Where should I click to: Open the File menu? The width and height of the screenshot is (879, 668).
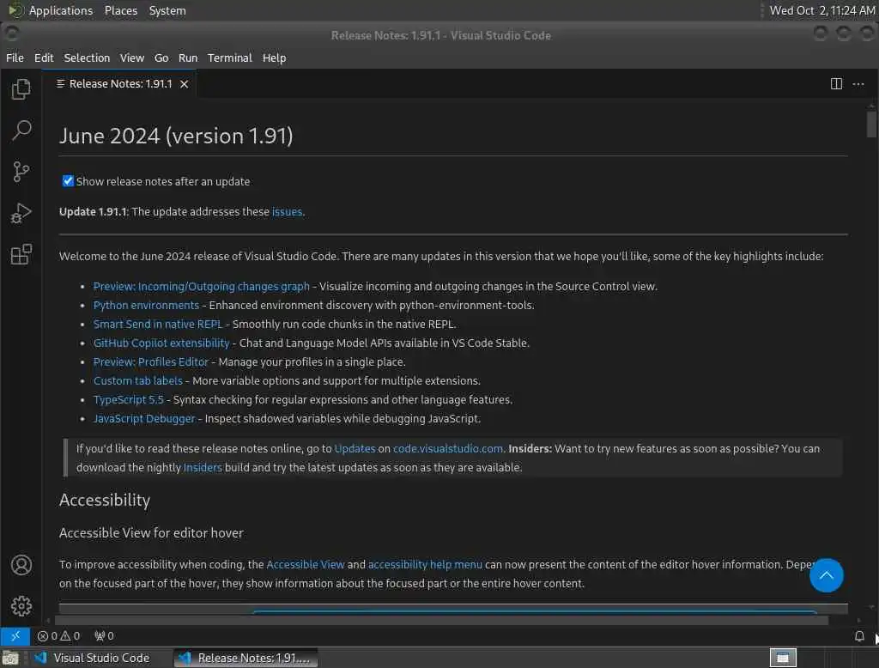pyautogui.click(x=15, y=58)
